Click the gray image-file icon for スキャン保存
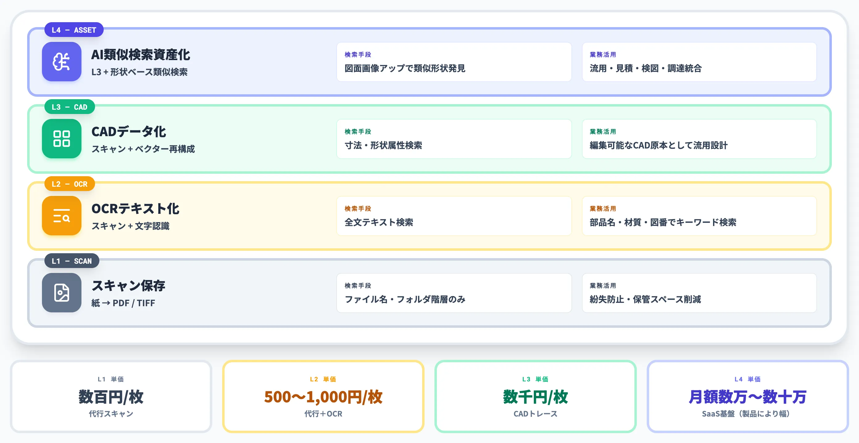The height and width of the screenshot is (443, 859). [x=62, y=293]
